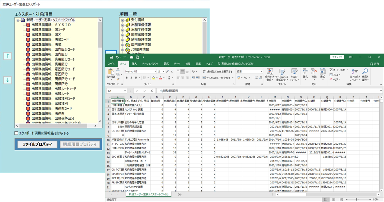The image size is (384, 202).
Task: Open Conditional Formatting menu
Action: 270,75
